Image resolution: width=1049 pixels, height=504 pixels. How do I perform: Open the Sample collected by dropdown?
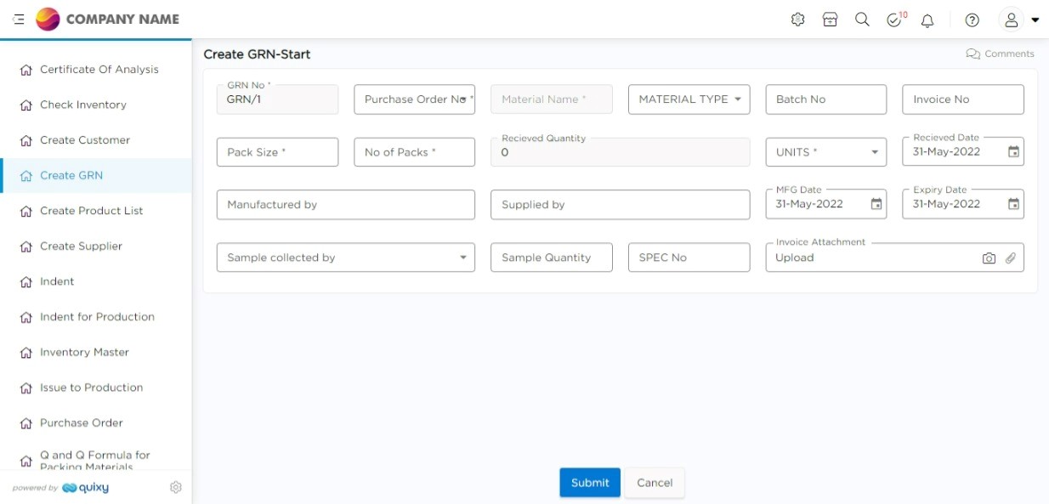pos(464,257)
